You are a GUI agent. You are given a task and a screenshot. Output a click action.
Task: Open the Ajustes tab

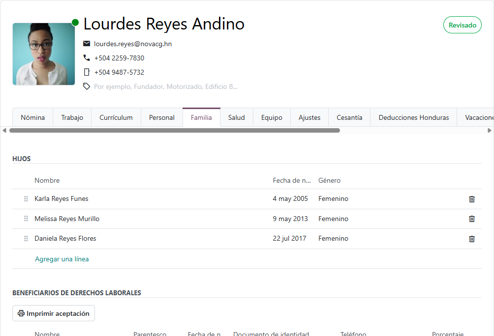tap(309, 117)
